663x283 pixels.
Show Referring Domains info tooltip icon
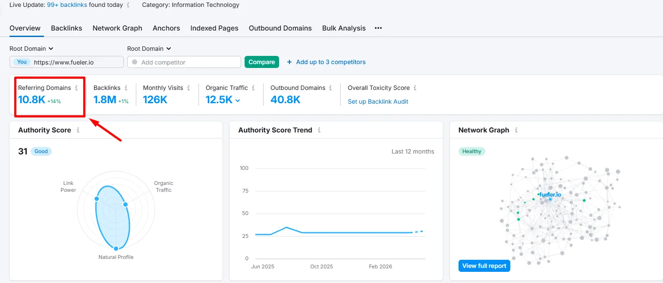(x=76, y=88)
